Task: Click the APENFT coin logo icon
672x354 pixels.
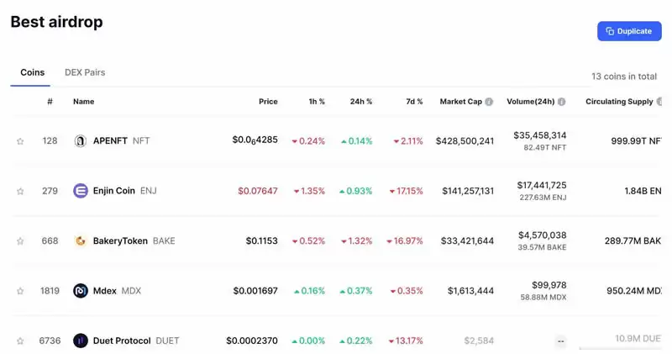Action: click(x=81, y=141)
